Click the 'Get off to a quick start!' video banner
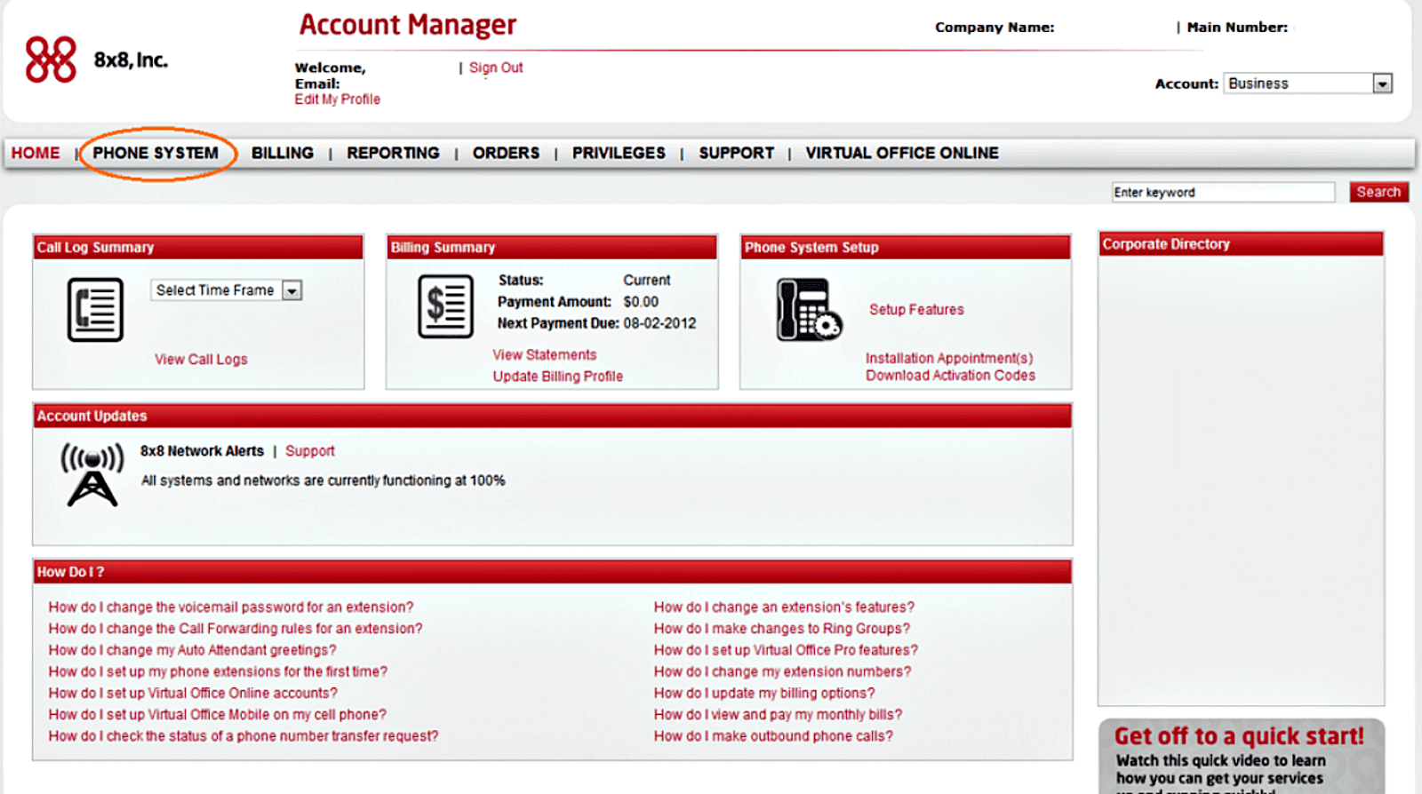The height and width of the screenshot is (794, 1422). pos(1241,757)
